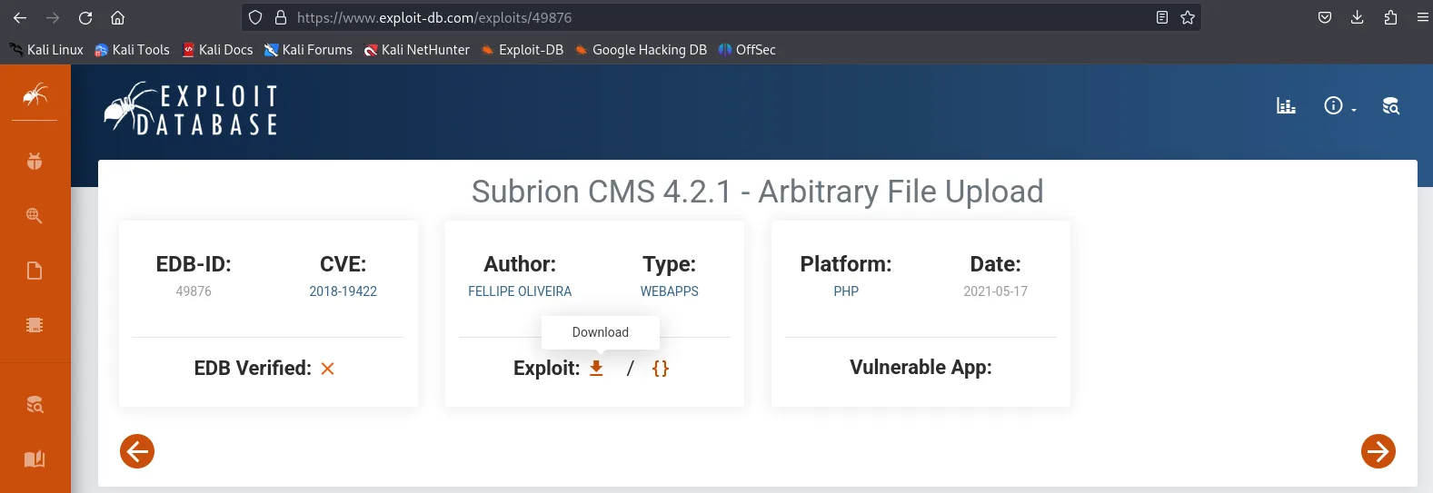Go to next exploit with right arrow
Screen dimensions: 1433x493
coord(1378,451)
